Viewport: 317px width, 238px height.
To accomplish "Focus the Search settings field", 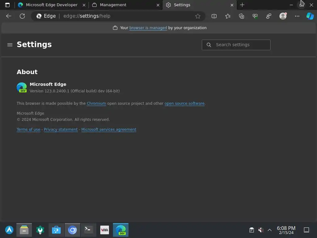I will pyautogui.click(x=236, y=45).
